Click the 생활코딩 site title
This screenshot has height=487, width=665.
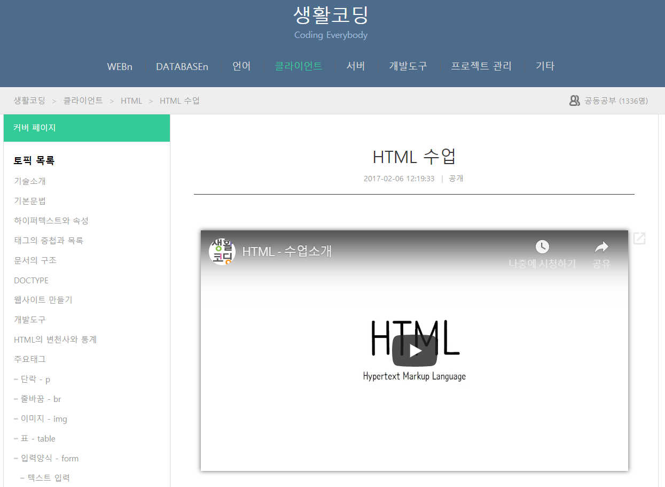pos(331,15)
